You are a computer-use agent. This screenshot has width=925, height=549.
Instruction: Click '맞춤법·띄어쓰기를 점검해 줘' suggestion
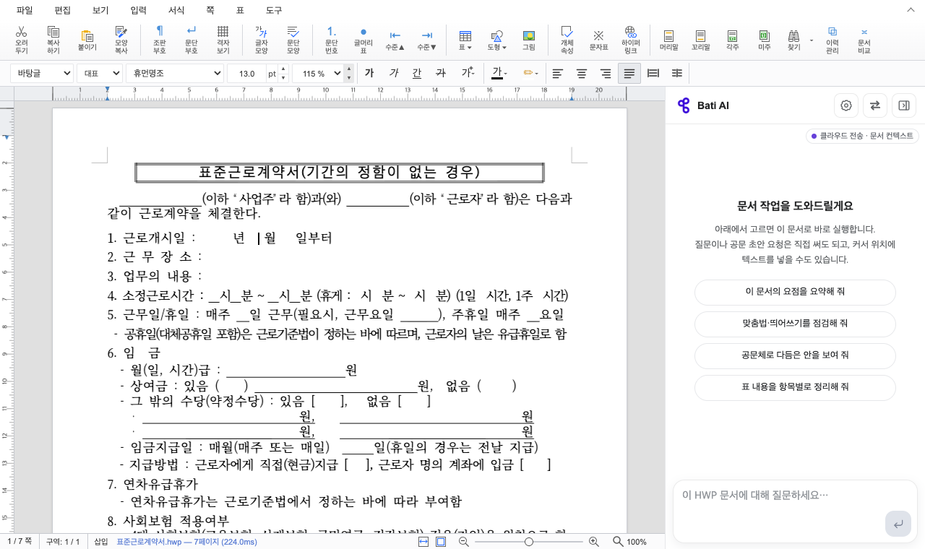pos(795,324)
